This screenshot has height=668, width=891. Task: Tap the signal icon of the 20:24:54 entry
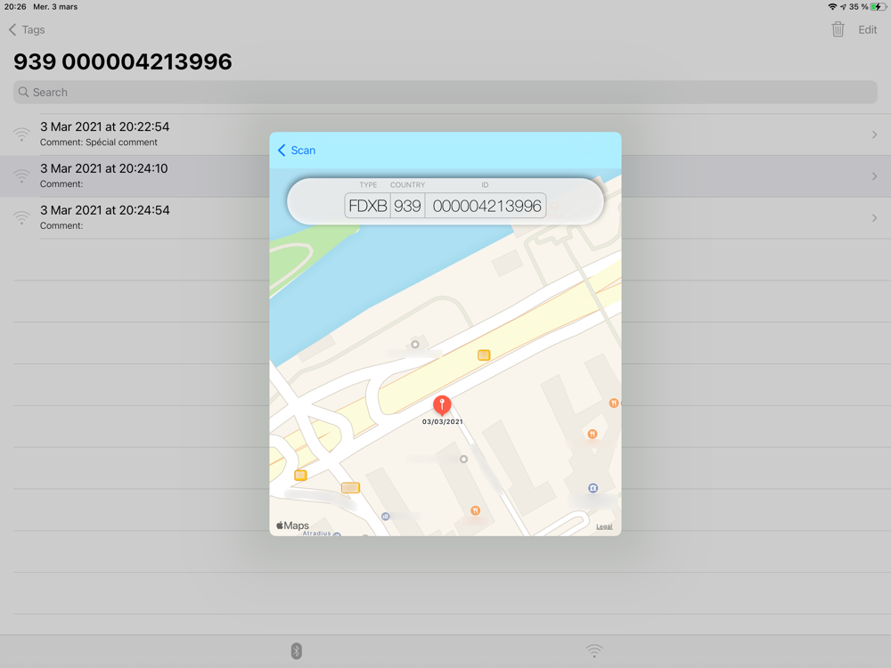click(x=21, y=218)
